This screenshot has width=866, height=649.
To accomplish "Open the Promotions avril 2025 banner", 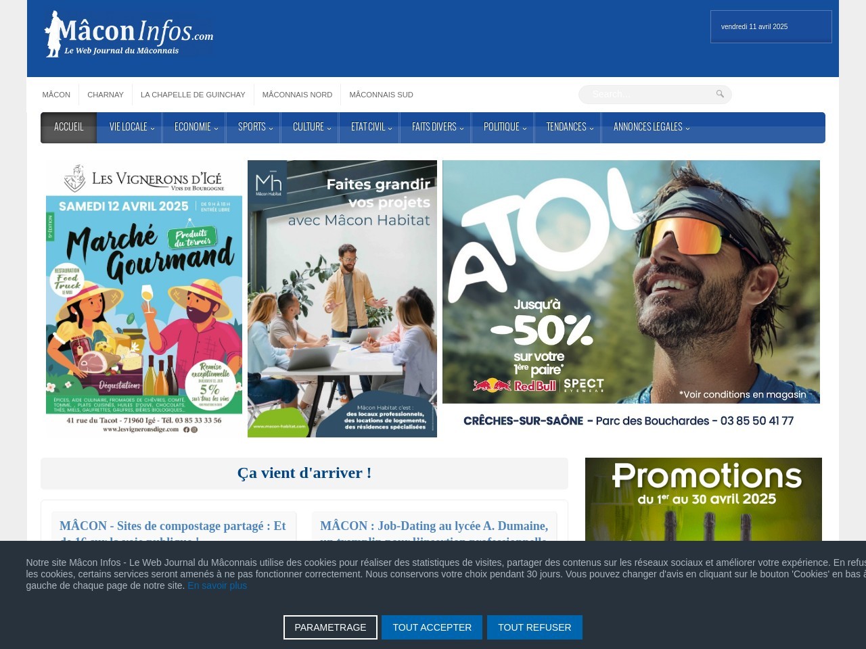I will pyautogui.click(x=704, y=499).
